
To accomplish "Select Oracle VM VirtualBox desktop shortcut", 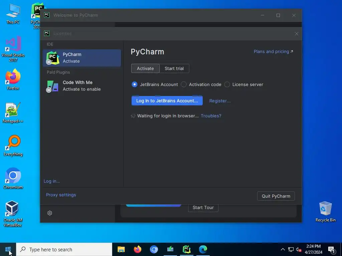I will pos(13,214).
